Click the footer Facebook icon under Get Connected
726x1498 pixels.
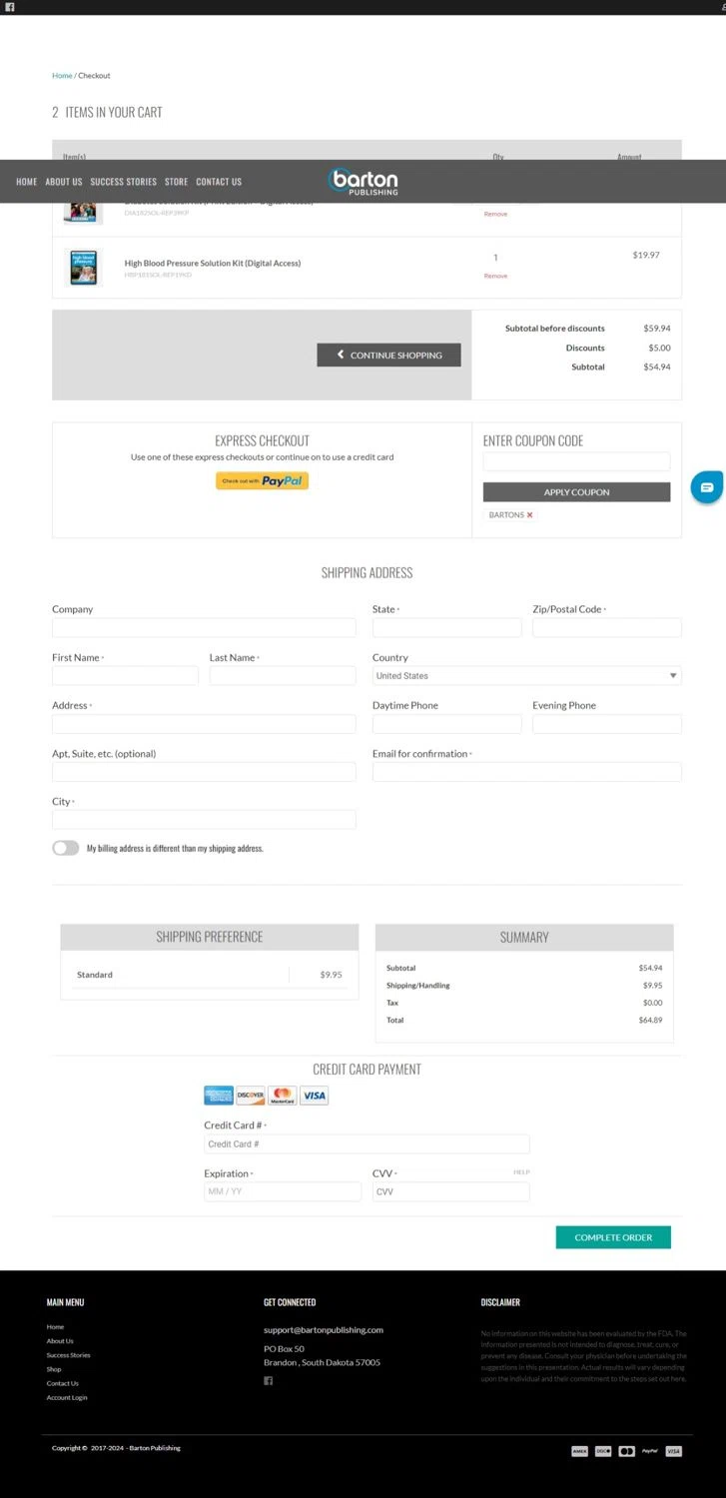pos(268,1381)
